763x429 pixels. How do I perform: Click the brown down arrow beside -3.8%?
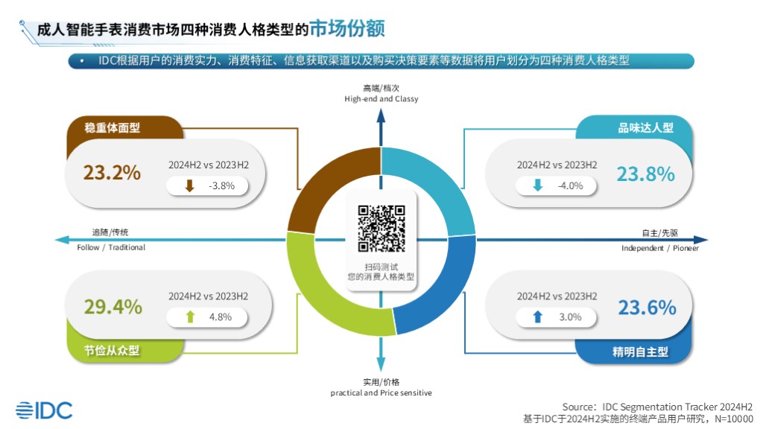pyautogui.click(x=189, y=186)
